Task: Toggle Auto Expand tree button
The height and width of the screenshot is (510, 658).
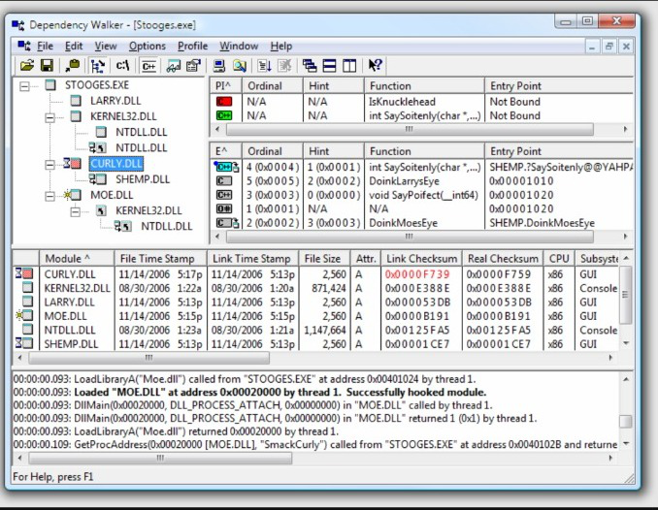Action: (98, 65)
